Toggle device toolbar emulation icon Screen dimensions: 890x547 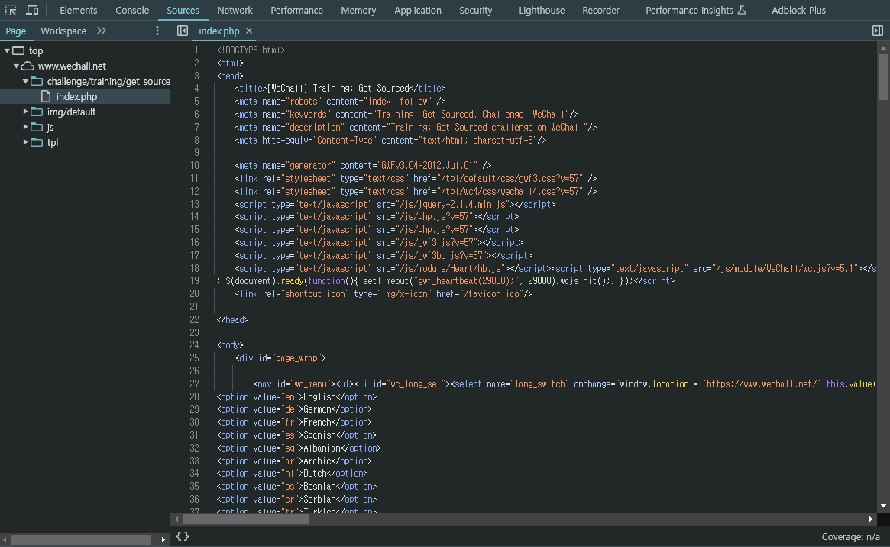click(x=32, y=10)
